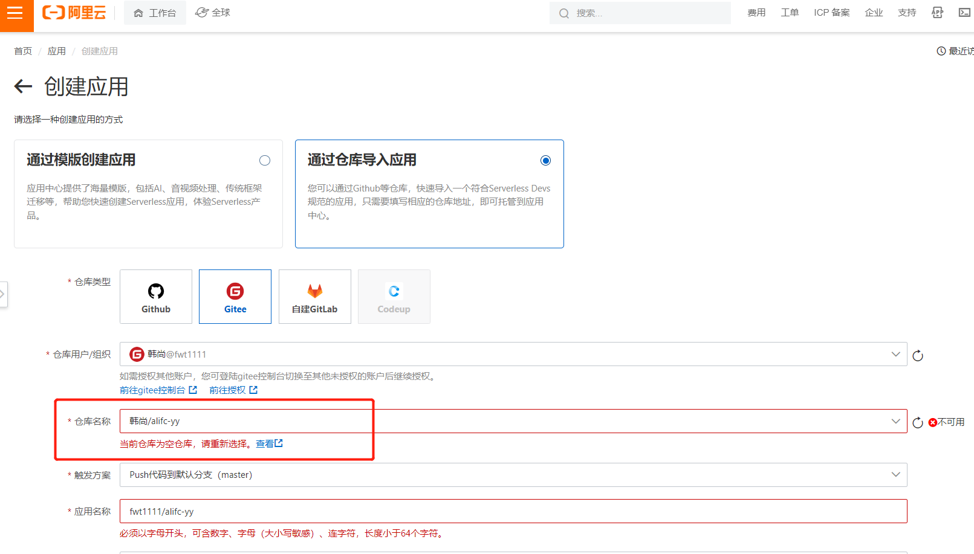Open the 全球 region selector

point(213,13)
